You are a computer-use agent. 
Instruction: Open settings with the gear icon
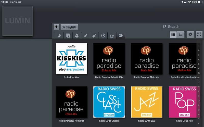pos(190,34)
